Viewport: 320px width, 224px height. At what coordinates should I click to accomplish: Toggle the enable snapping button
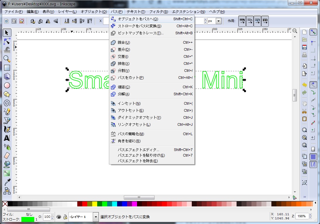coord(313,32)
